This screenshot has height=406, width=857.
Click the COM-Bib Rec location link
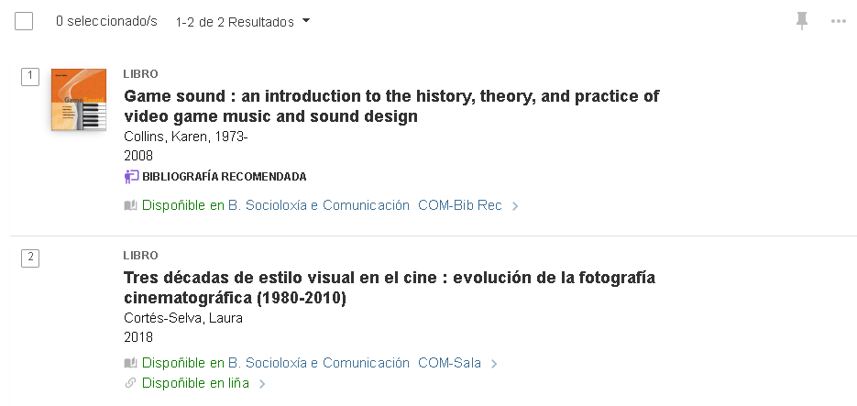pos(459,206)
